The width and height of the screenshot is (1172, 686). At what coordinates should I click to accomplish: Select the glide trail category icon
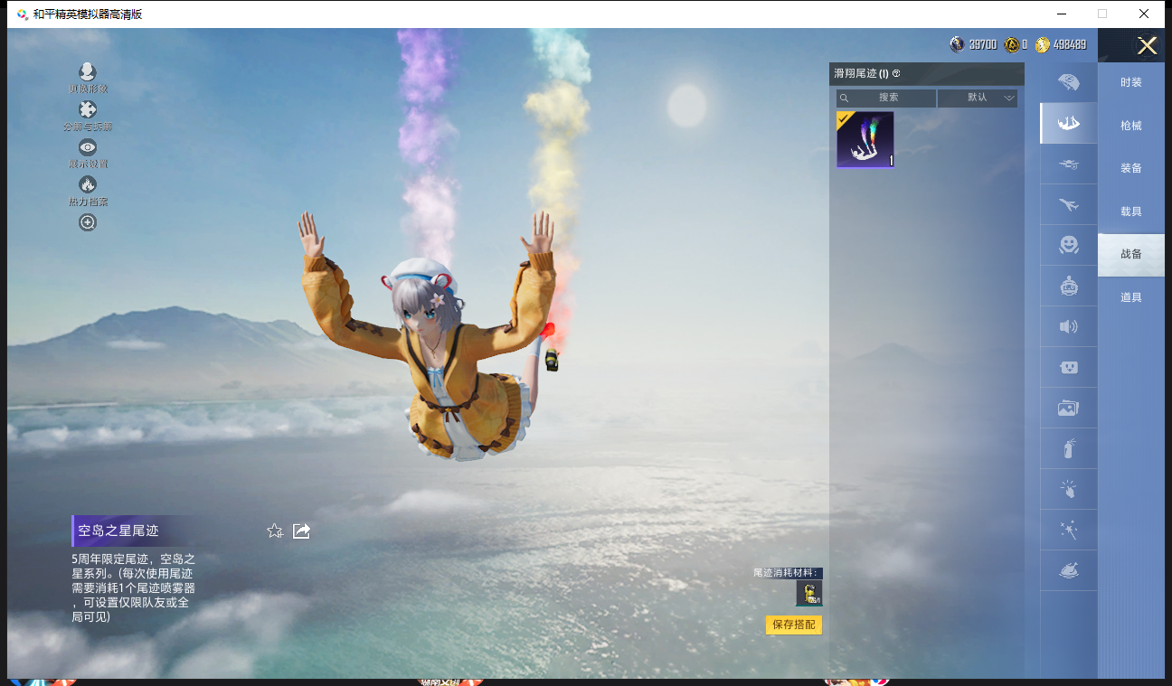pos(1068,123)
